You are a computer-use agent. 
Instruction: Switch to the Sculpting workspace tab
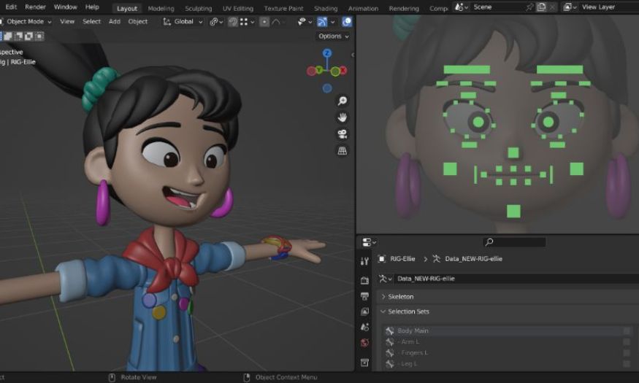pyautogui.click(x=198, y=9)
